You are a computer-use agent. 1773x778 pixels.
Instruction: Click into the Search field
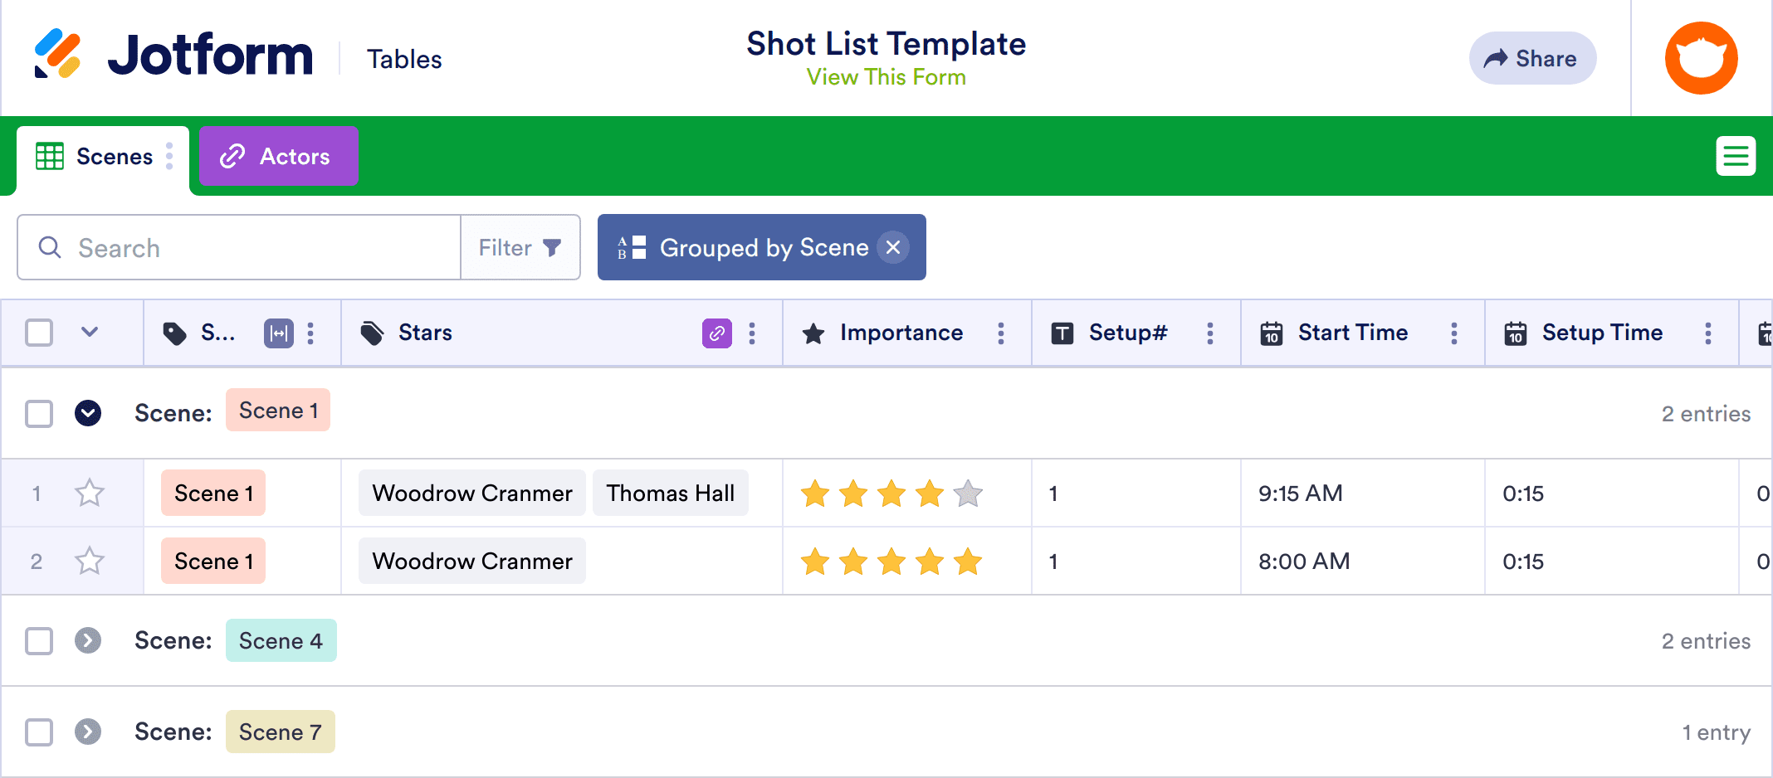point(249,248)
